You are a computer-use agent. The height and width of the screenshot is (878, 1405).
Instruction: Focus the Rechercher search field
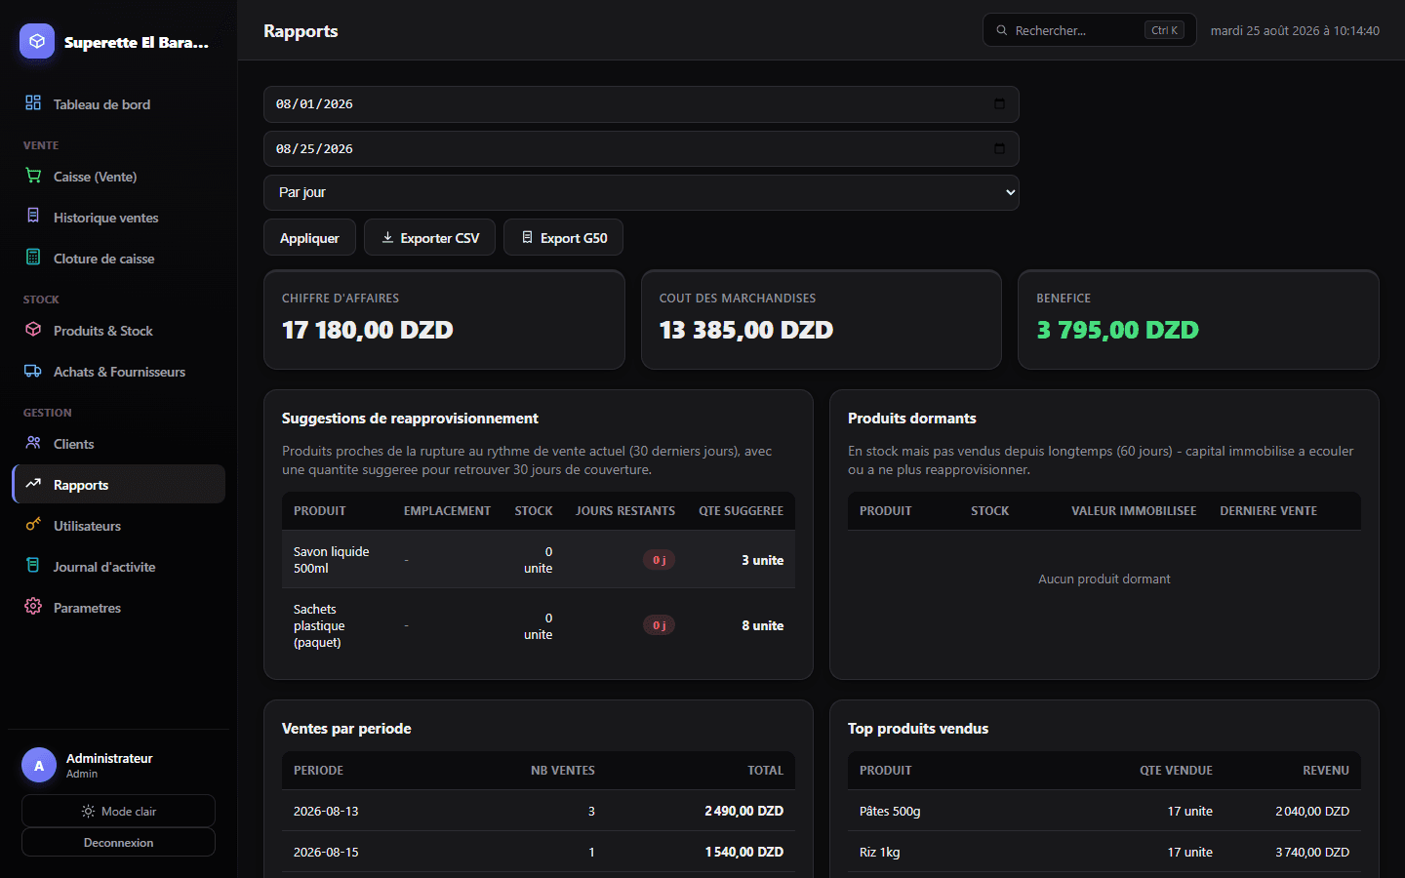tap(1089, 30)
